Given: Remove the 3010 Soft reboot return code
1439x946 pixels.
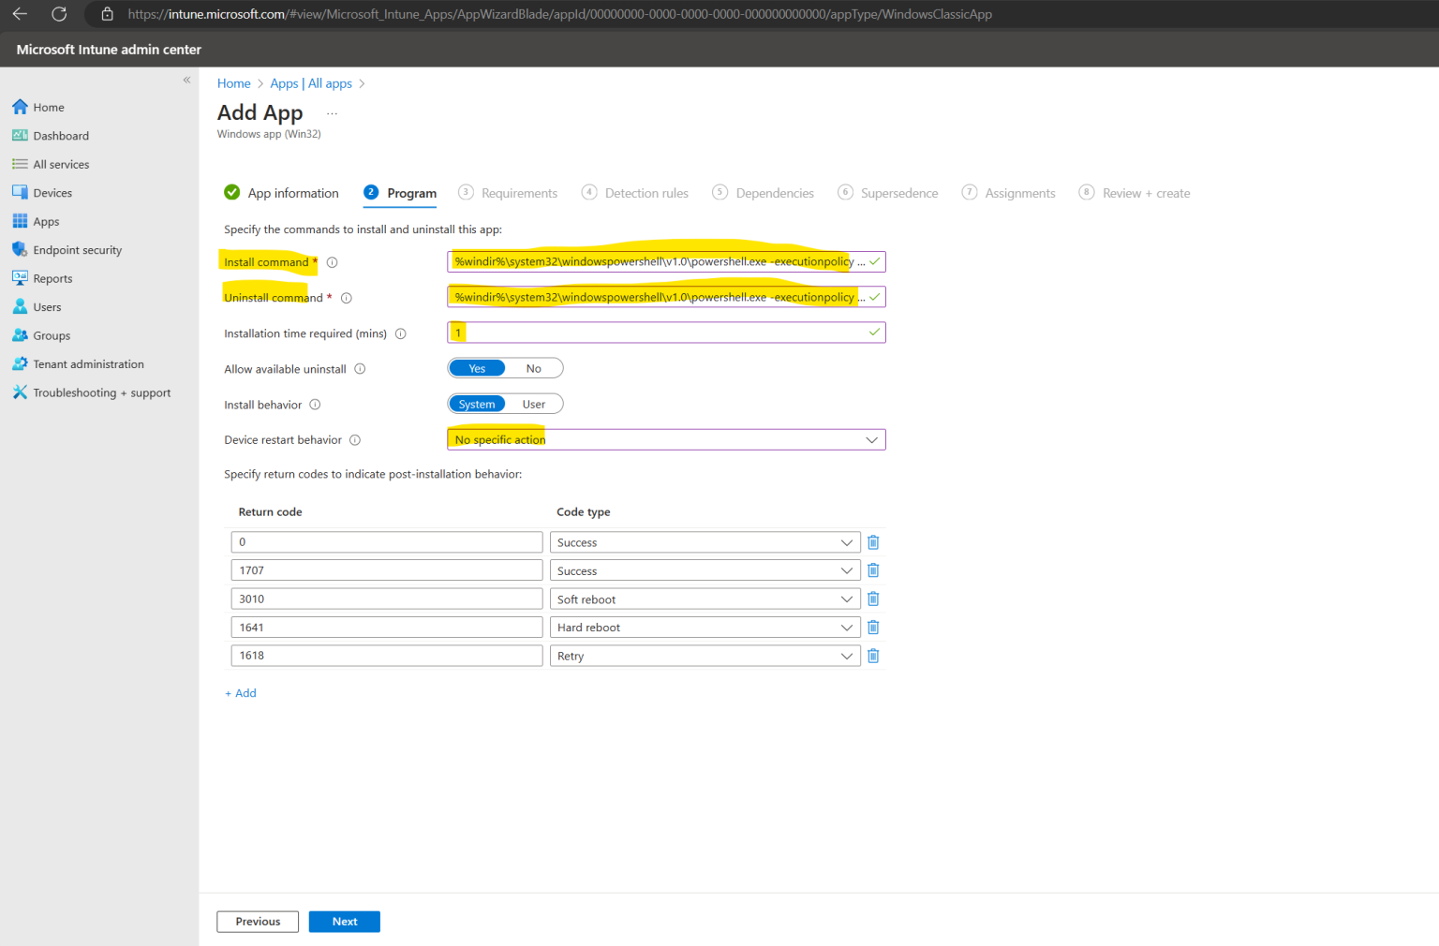Looking at the screenshot, I should tap(872, 599).
